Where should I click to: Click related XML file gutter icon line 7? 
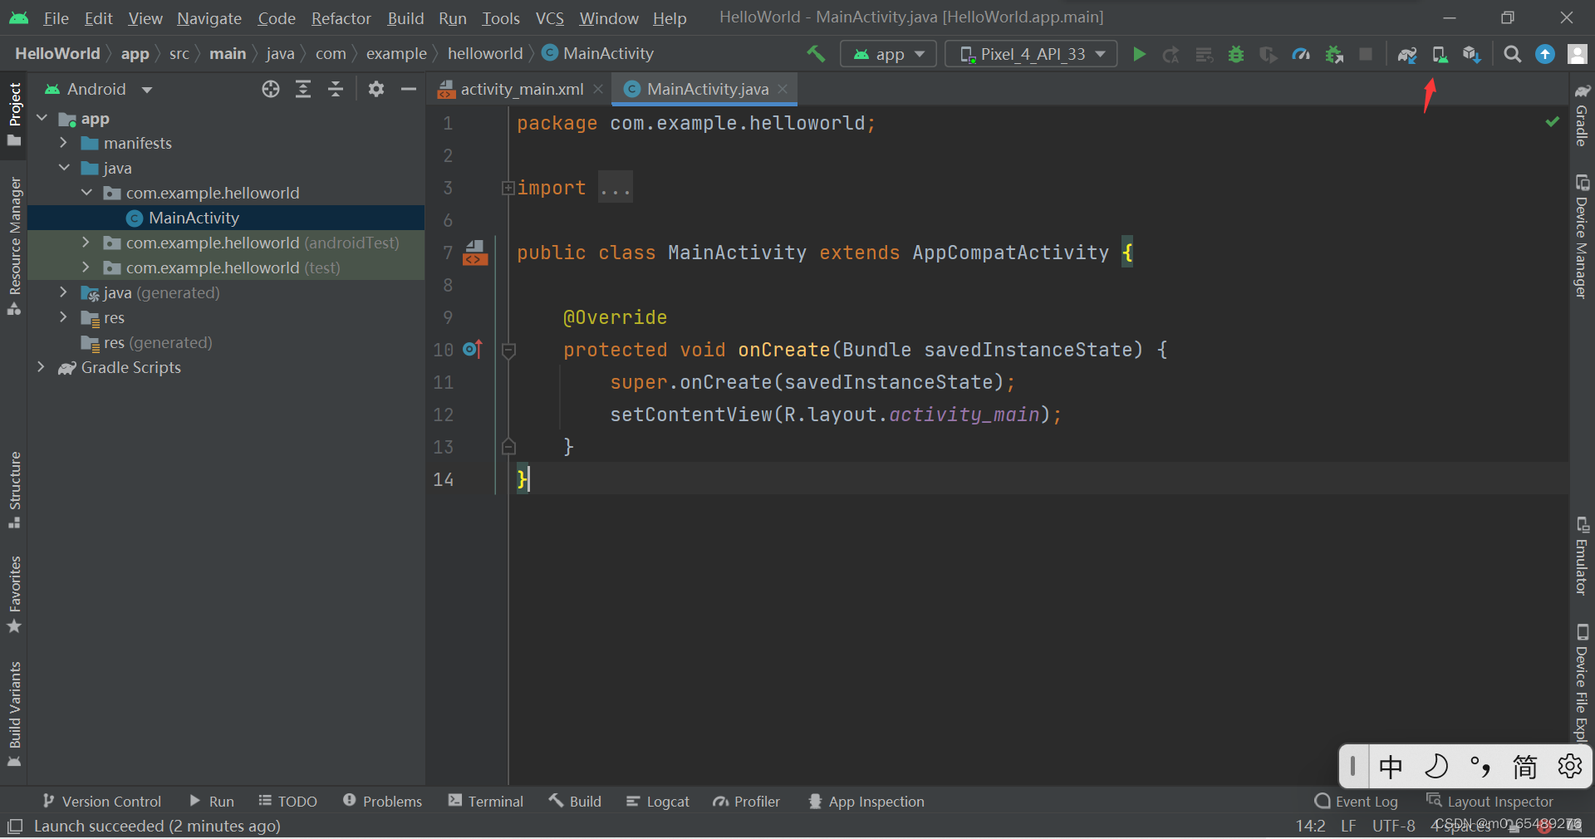pyautogui.click(x=475, y=253)
